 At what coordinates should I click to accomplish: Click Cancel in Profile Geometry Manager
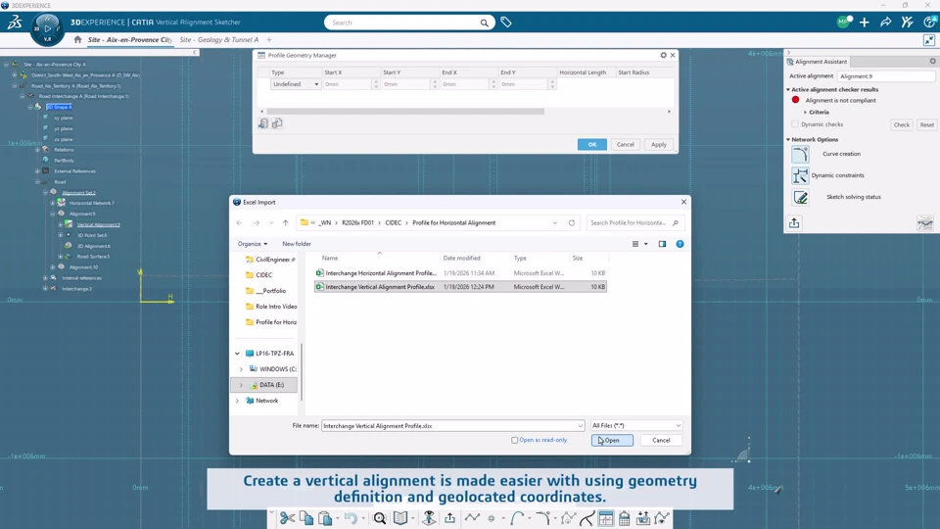pos(626,145)
